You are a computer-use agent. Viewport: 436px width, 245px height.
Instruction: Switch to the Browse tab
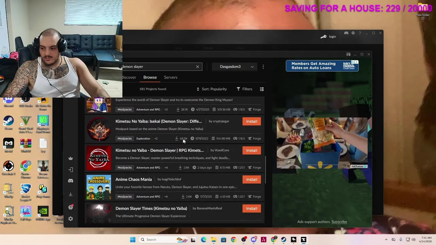150,77
